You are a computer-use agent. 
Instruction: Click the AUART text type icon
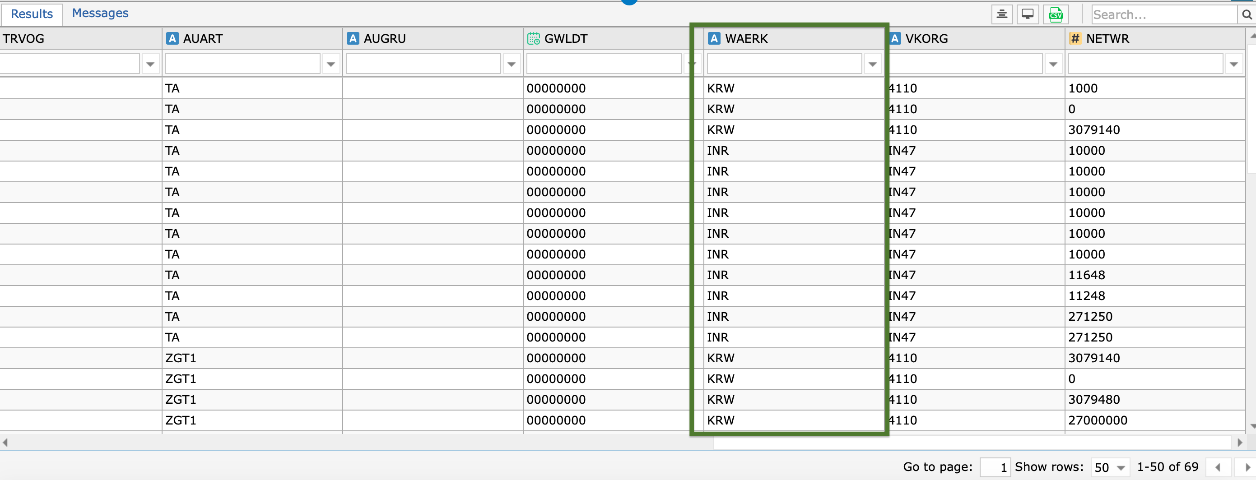(172, 38)
